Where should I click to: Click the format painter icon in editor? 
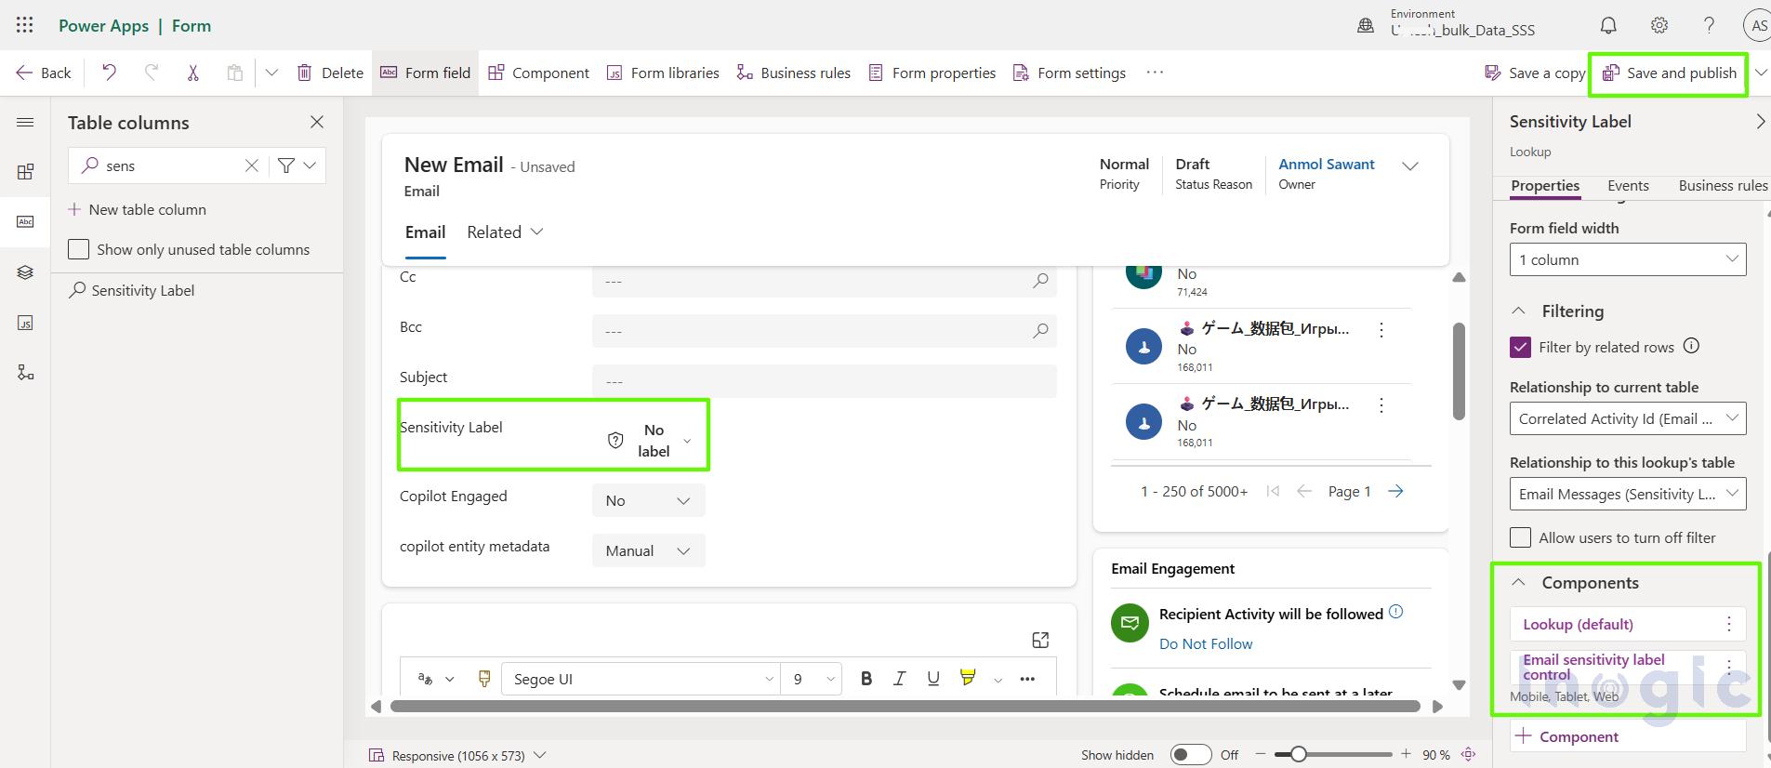(x=484, y=679)
